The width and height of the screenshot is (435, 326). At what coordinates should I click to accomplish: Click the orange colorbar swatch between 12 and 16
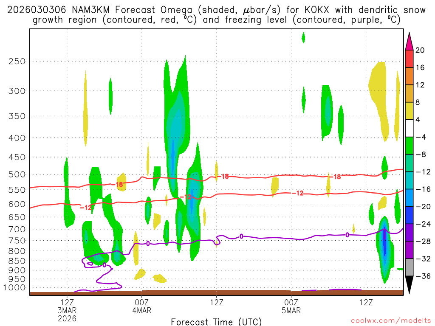[409, 76]
